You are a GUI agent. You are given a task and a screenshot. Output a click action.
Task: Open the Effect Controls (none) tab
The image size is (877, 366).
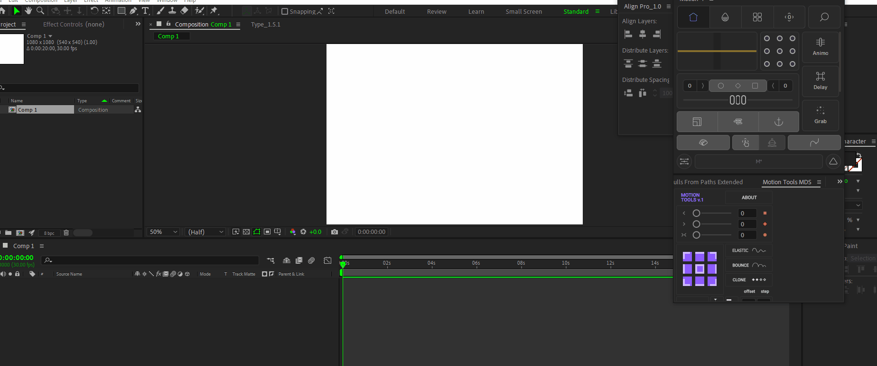click(x=74, y=24)
